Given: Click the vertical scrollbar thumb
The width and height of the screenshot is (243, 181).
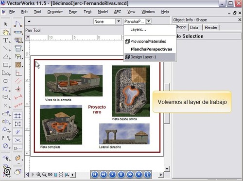Looking at the screenshot, I should pos(167,104).
